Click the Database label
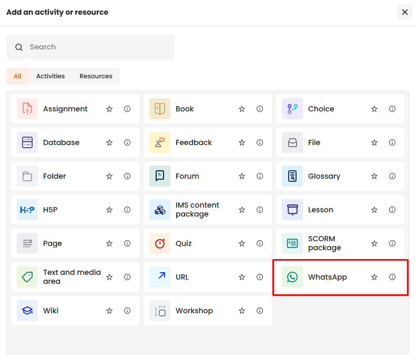The image size is (417, 360). pos(61,142)
